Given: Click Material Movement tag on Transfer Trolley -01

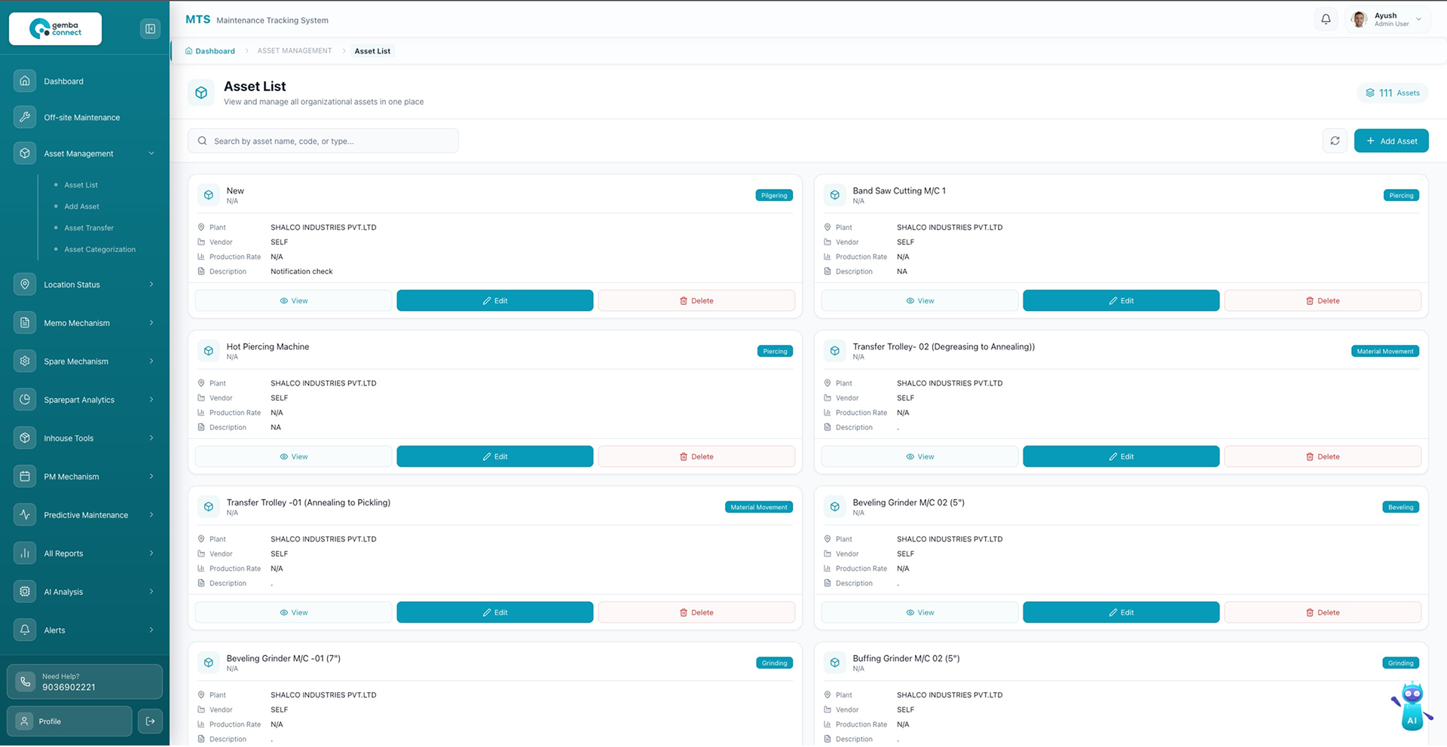Looking at the screenshot, I should [759, 507].
